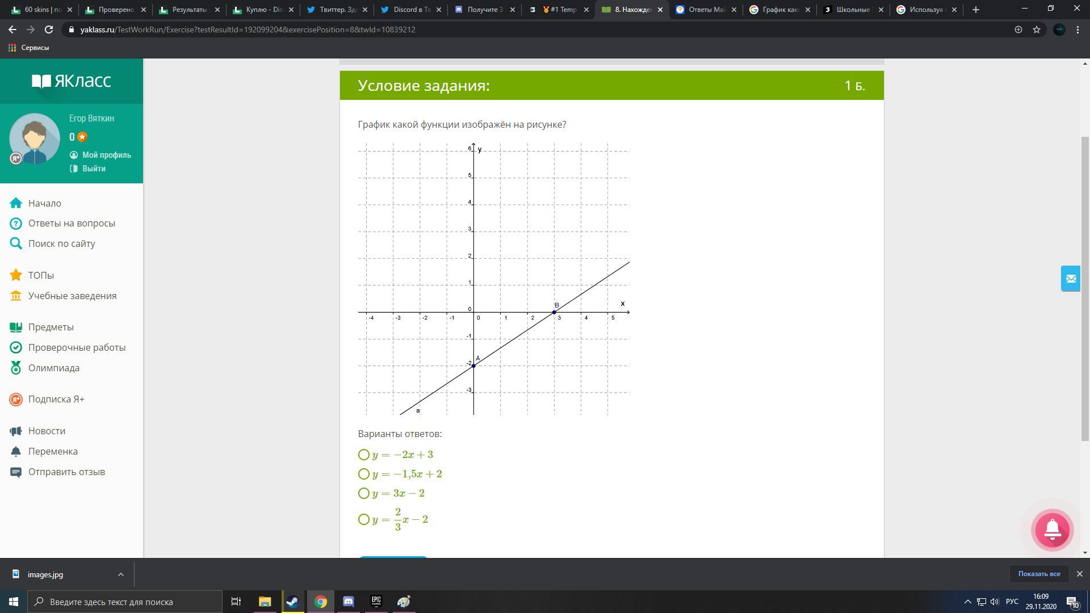The height and width of the screenshot is (613, 1090).
Task: Open Поиск по сайту magnifier icon
Action: 16,243
